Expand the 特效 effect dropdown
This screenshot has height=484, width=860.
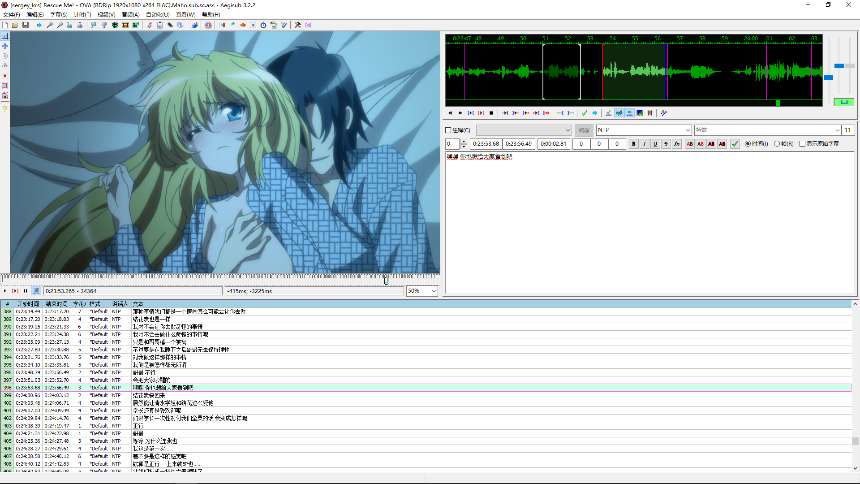(x=837, y=130)
